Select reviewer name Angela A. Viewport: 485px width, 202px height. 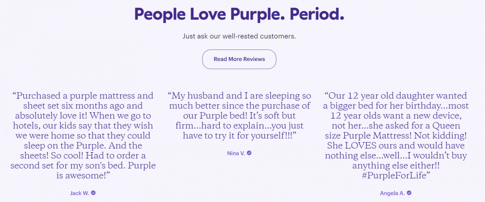tap(392, 193)
